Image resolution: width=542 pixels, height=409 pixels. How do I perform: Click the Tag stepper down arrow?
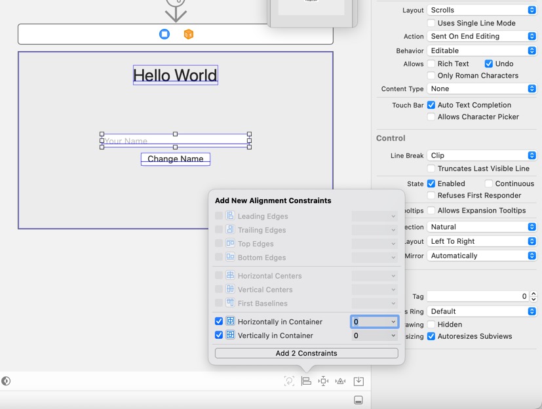click(533, 299)
